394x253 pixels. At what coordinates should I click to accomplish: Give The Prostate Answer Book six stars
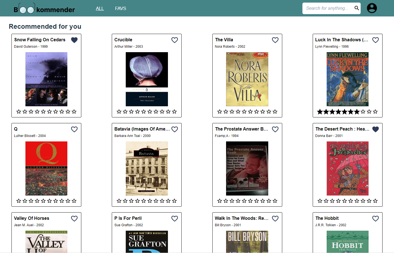point(250,201)
